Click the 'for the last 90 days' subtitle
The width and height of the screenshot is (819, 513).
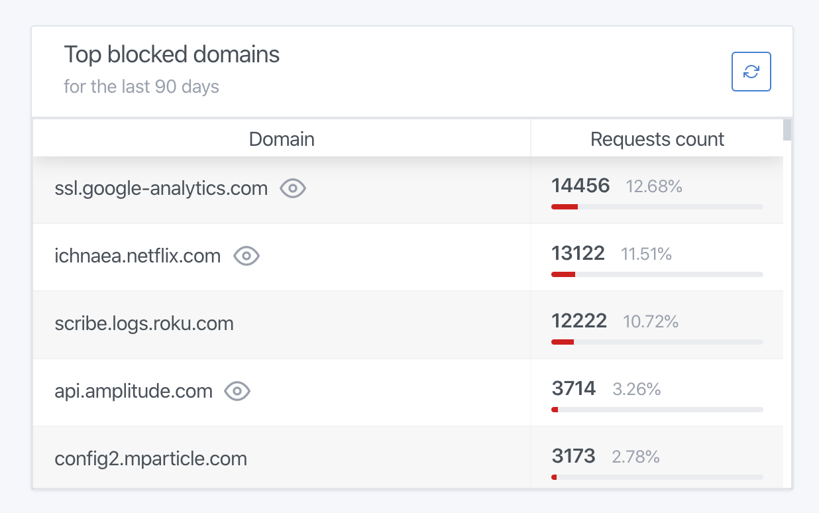point(141,87)
